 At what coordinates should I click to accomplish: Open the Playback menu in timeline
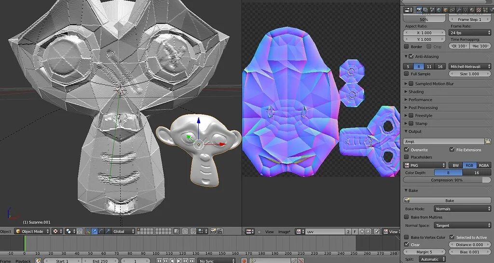pyautogui.click(x=23, y=261)
